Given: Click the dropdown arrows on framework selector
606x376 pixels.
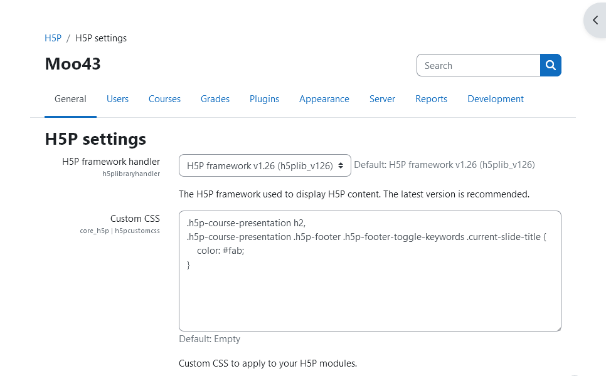Looking at the screenshot, I should click(x=341, y=165).
